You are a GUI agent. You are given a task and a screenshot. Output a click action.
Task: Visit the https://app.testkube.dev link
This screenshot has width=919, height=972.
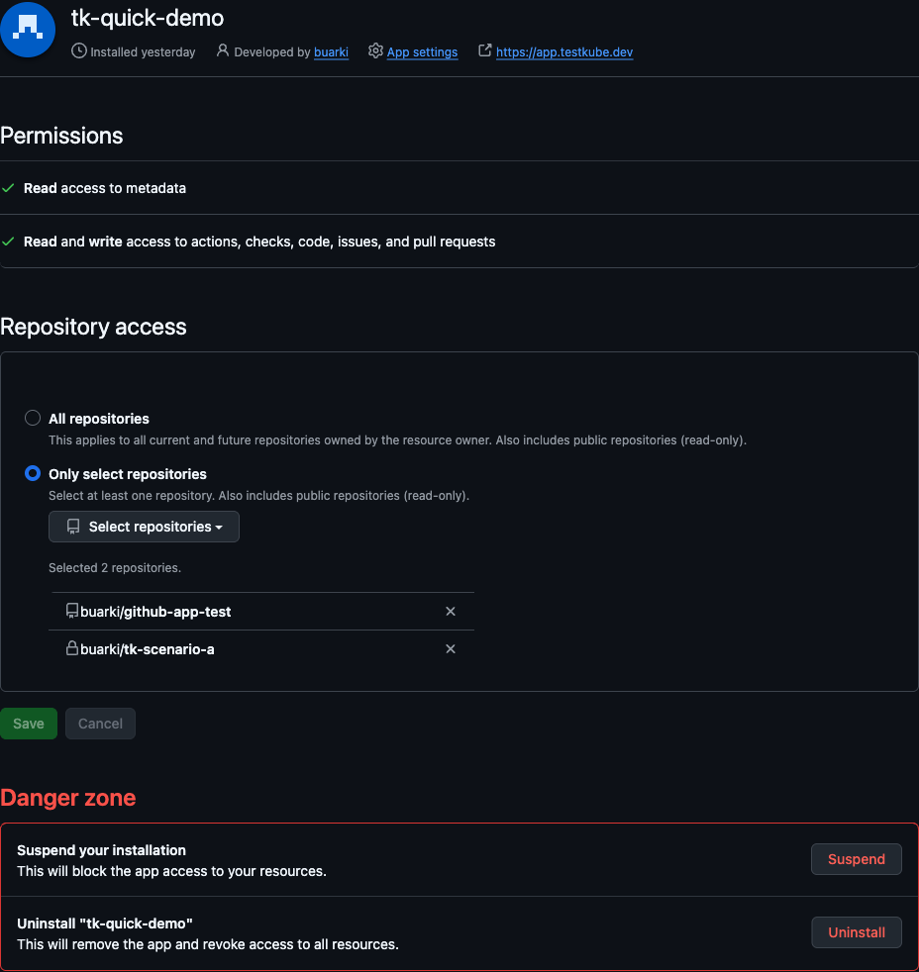(x=564, y=52)
